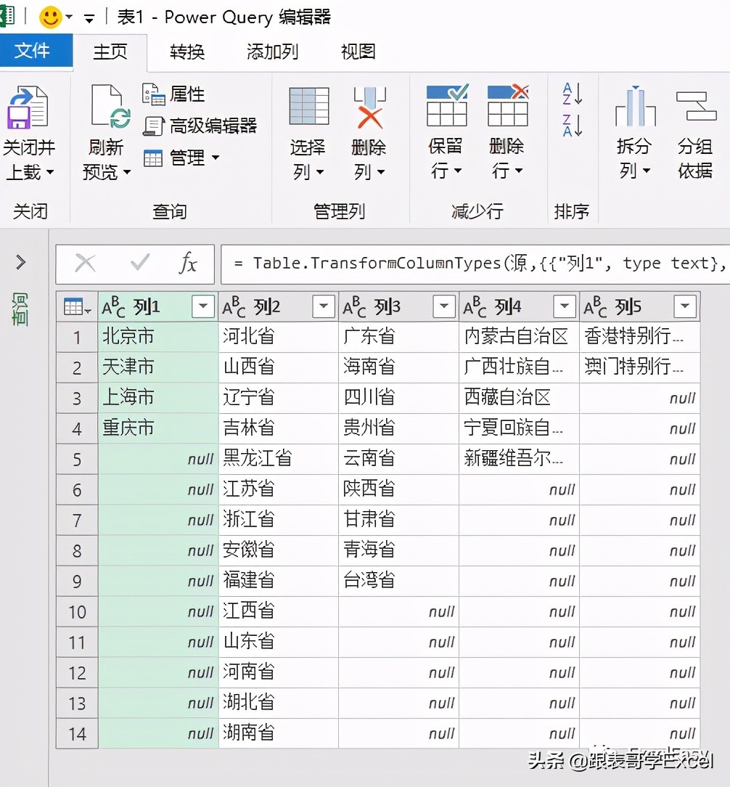Select row number 1 header
730x787 pixels.
click(x=77, y=337)
